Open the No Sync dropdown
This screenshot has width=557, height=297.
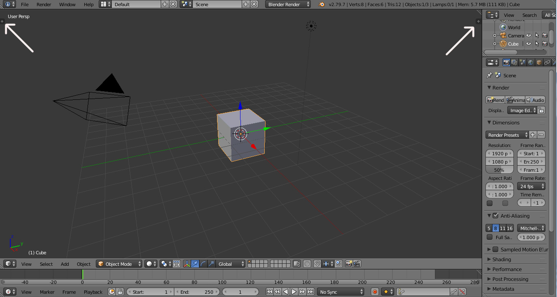click(341, 292)
